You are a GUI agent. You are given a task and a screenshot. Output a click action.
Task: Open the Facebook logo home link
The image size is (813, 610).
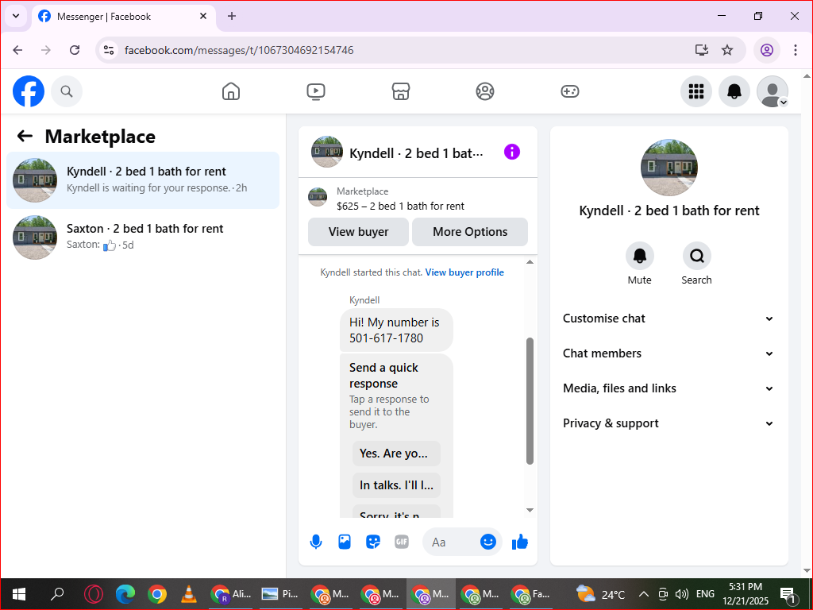click(29, 91)
